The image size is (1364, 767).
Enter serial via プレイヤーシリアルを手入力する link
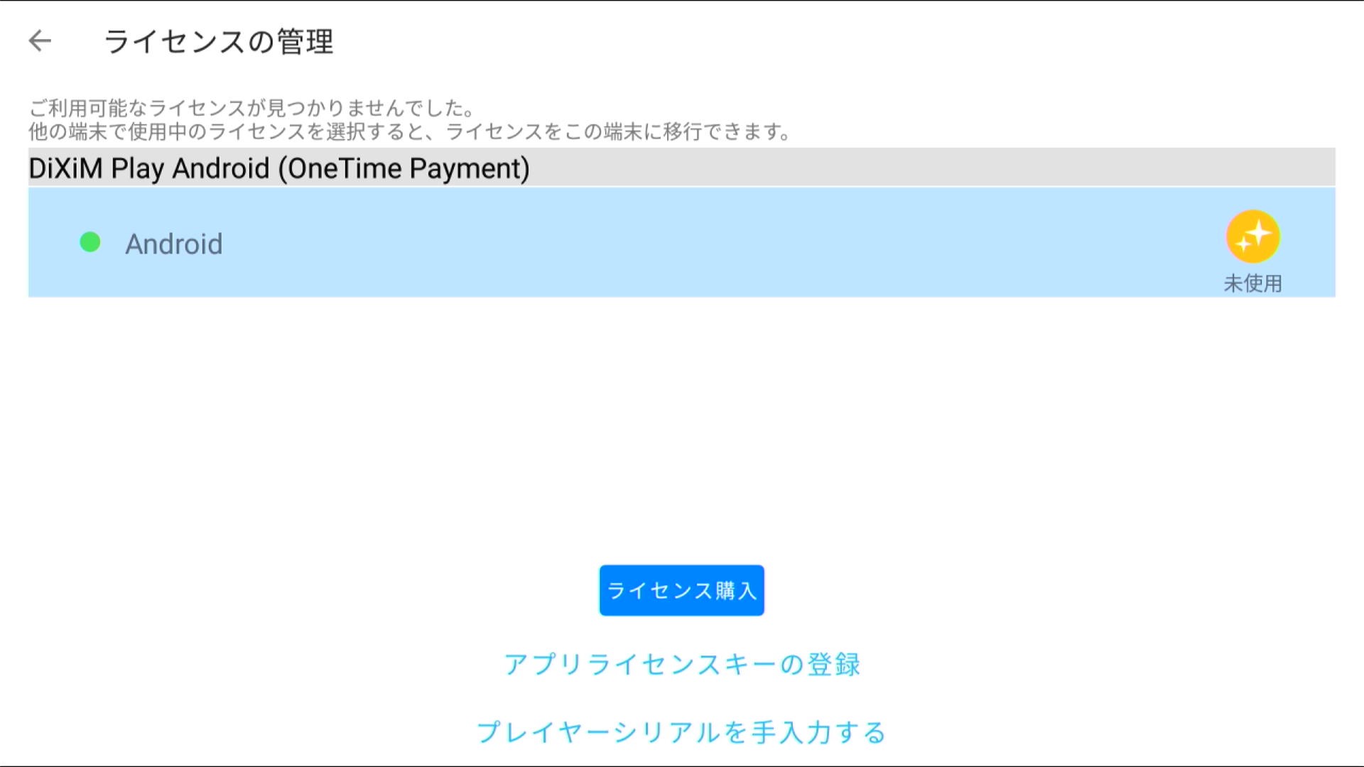(682, 732)
